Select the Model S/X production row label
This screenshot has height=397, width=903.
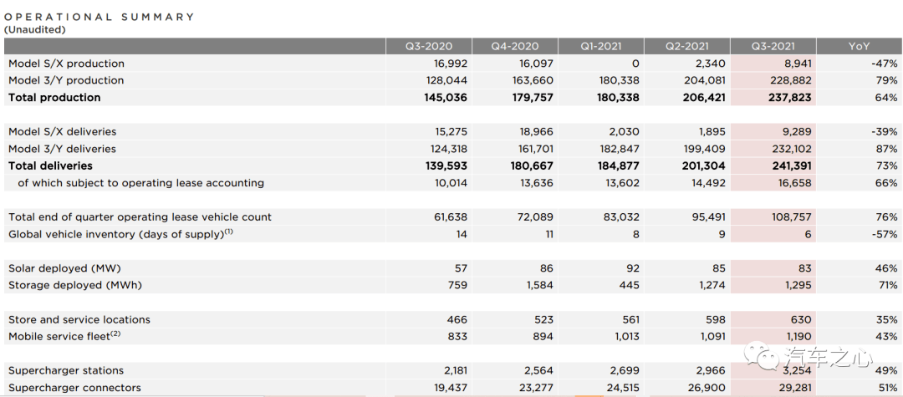click(66, 64)
